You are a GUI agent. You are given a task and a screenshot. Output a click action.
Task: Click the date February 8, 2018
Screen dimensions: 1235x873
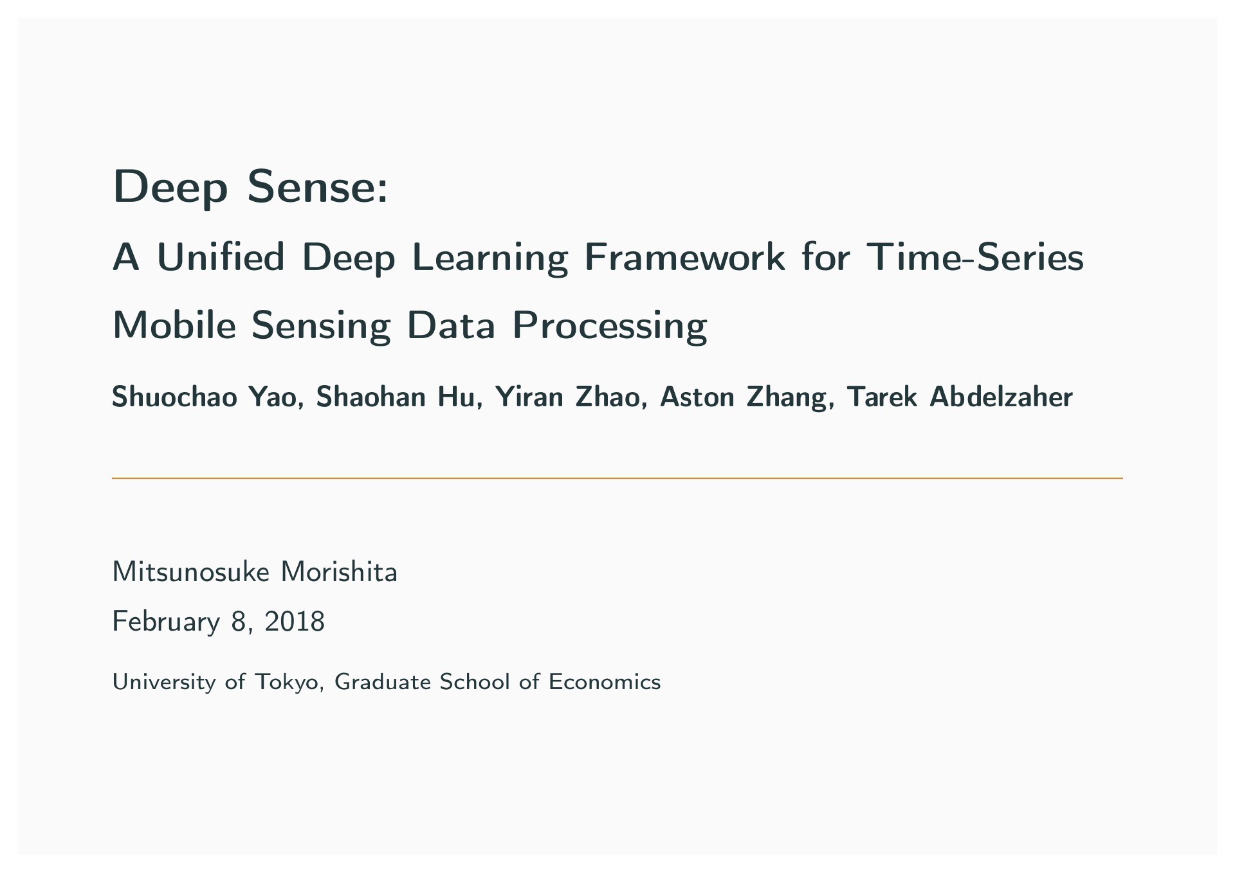[x=219, y=622]
